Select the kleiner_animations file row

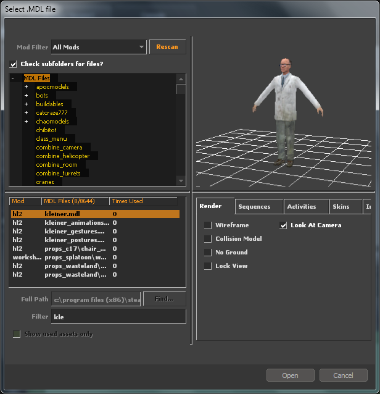pyautogui.click(x=96, y=223)
